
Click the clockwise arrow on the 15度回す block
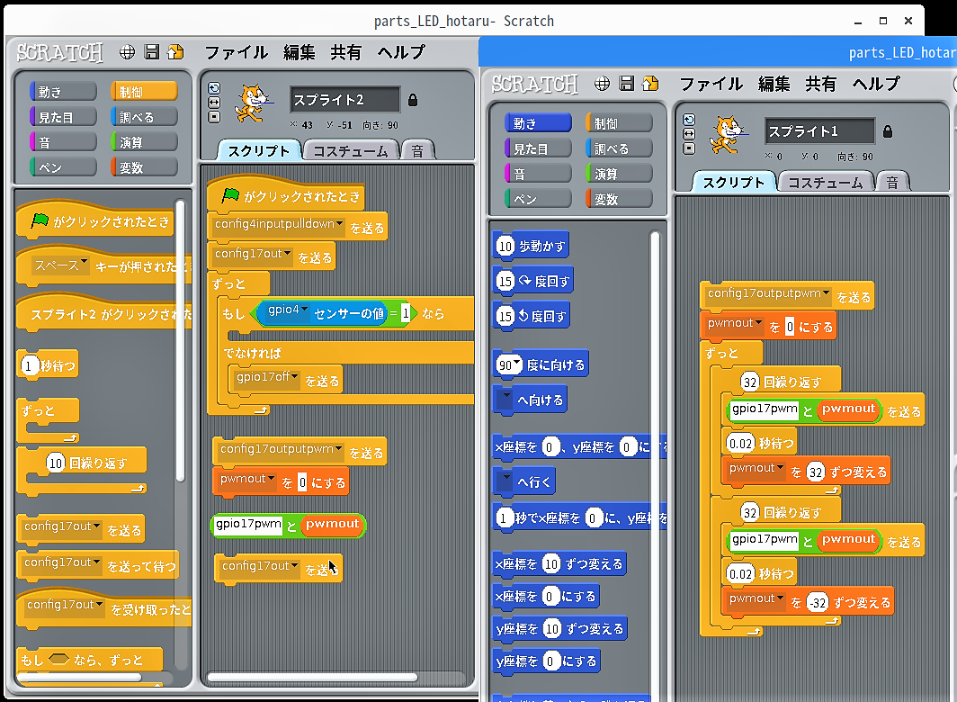[525, 281]
